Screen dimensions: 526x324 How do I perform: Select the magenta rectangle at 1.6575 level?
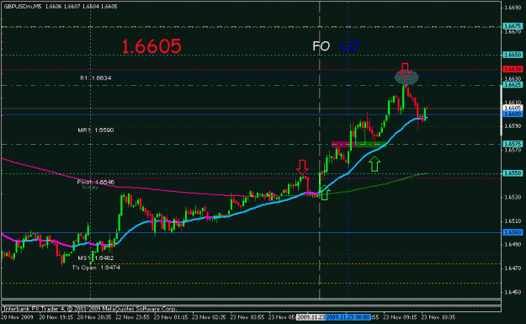pyautogui.click(x=343, y=144)
